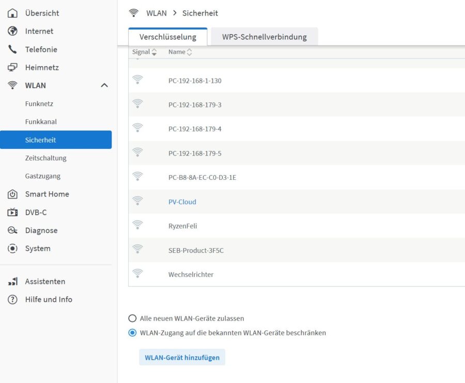This screenshot has width=465, height=383.
Task: Switch to the WPS-Schnellverbindung tab
Action: pyautogui.click(x=264, y=37)
